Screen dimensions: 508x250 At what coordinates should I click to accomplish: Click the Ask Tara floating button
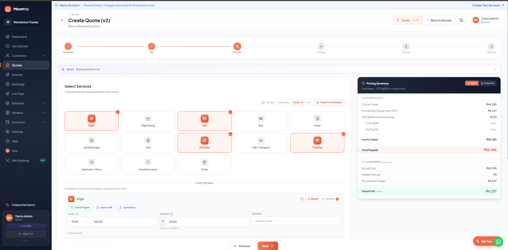[x=484, y=241]
